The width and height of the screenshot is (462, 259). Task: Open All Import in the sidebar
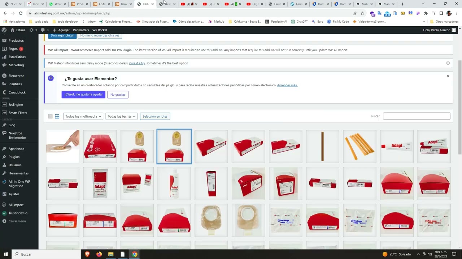pos(16,205)
